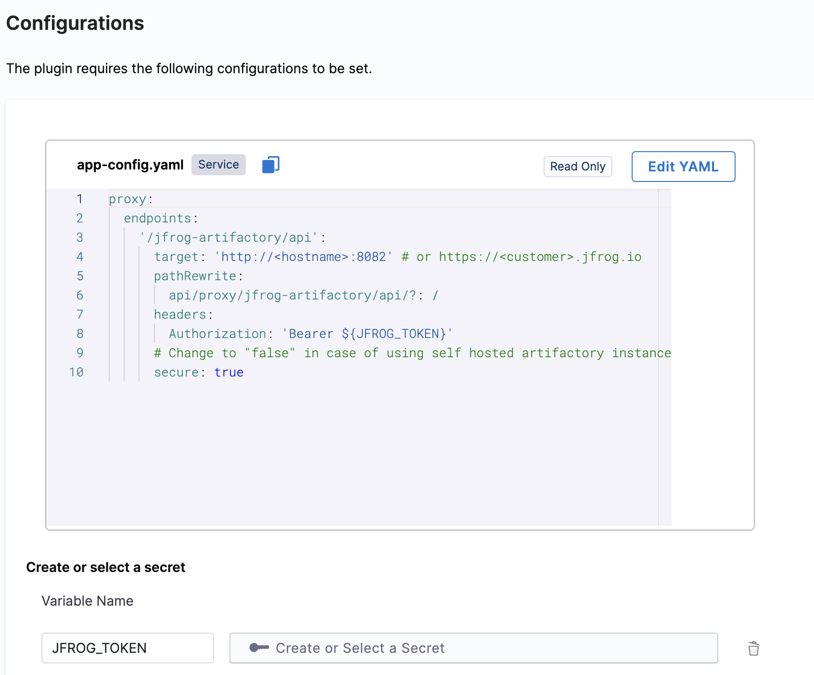Click the pathRewrite key

click(x=195, y=276)
